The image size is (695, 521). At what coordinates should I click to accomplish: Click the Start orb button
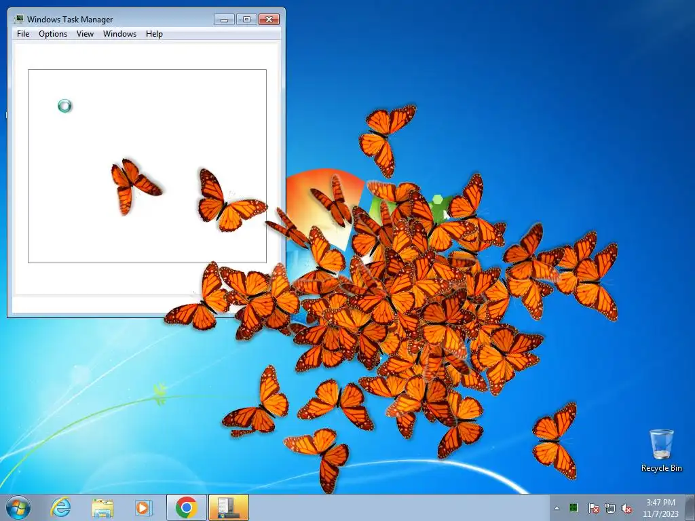[x=18, y=507]
